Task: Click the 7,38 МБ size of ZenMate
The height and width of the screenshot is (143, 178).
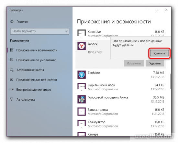Action: (159, 73)
